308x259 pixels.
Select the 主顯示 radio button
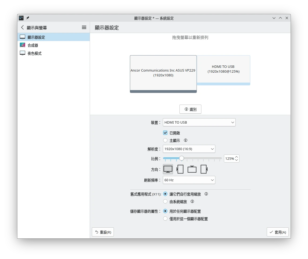165,140
